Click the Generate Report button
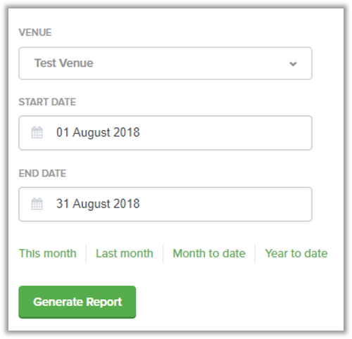The height and width of the screenshot is (339, 352). click(77, 302)
